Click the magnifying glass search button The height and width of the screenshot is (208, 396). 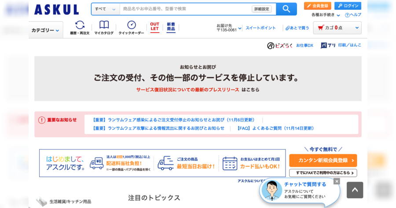pyautogui.click(x=286, y=9)
